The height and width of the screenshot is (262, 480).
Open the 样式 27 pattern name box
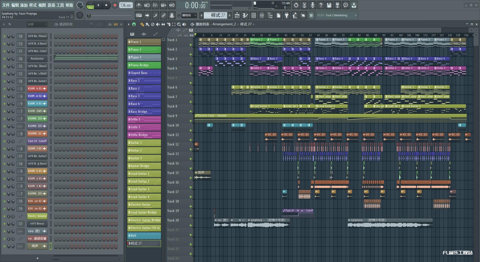click(216, 15)
